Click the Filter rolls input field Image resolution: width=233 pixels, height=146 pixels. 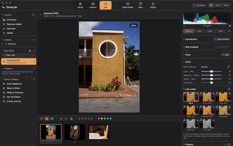pos(19,55)
